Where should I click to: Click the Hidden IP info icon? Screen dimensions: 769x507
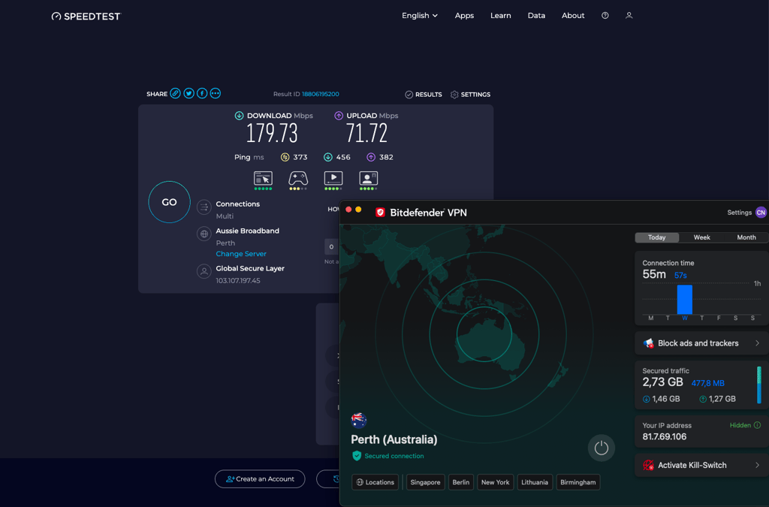(757, 425)
